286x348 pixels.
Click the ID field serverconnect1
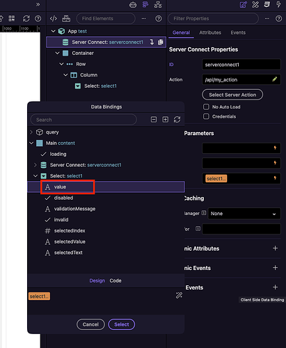tap(241, 65)
